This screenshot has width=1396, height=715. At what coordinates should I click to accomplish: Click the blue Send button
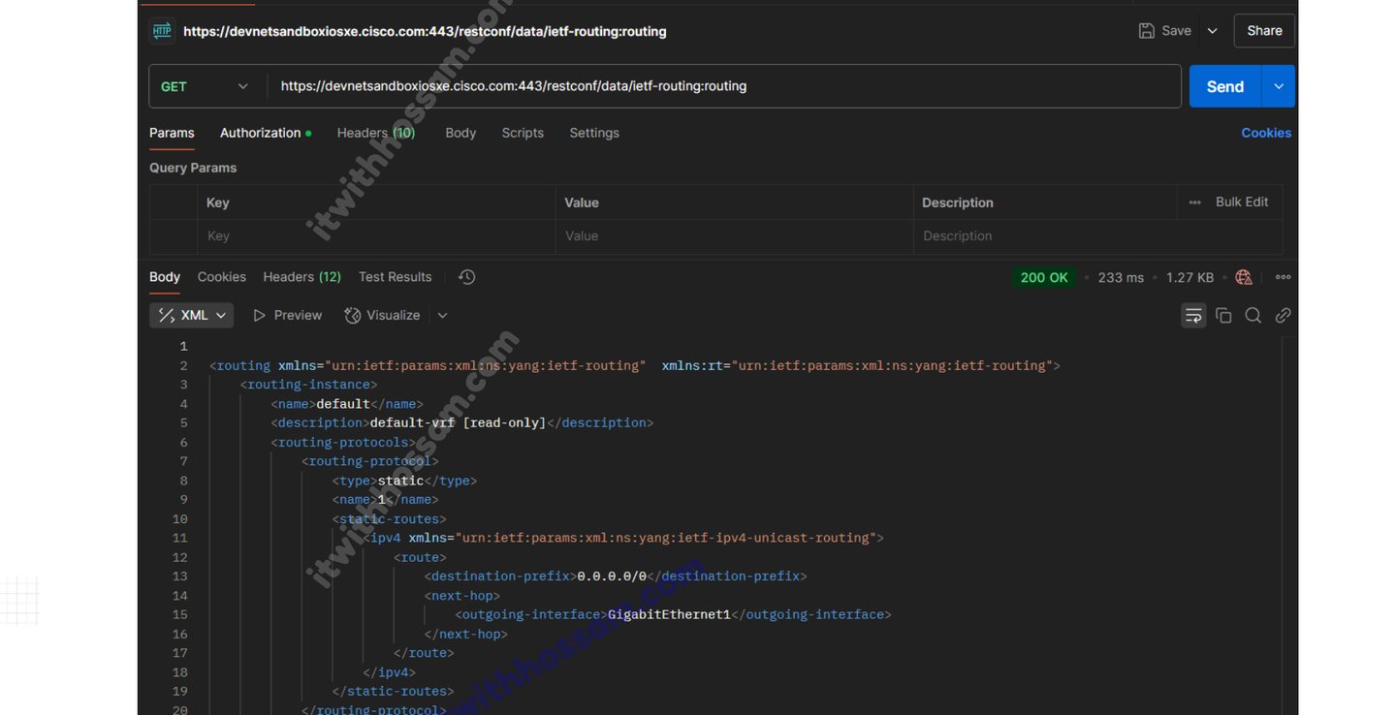[x=1224, y=86]
